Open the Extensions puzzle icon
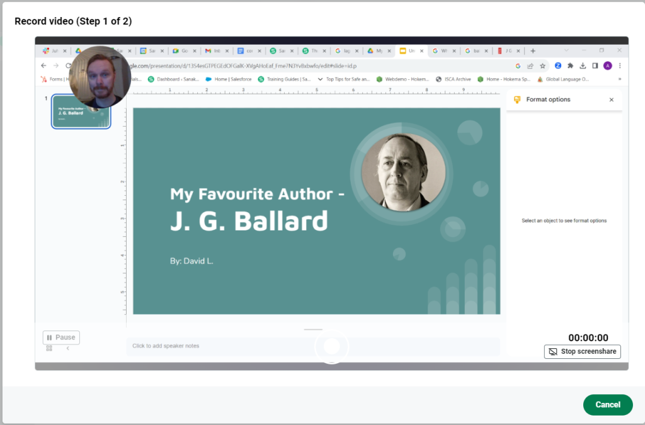Viewport: 645px width, 425px height. point(570,65)
